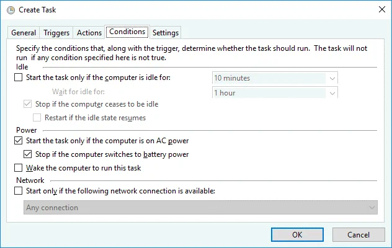The height and width of the screenshot is (248, 392).
Task: Go to the Actions tab
Action: point(89,33)
